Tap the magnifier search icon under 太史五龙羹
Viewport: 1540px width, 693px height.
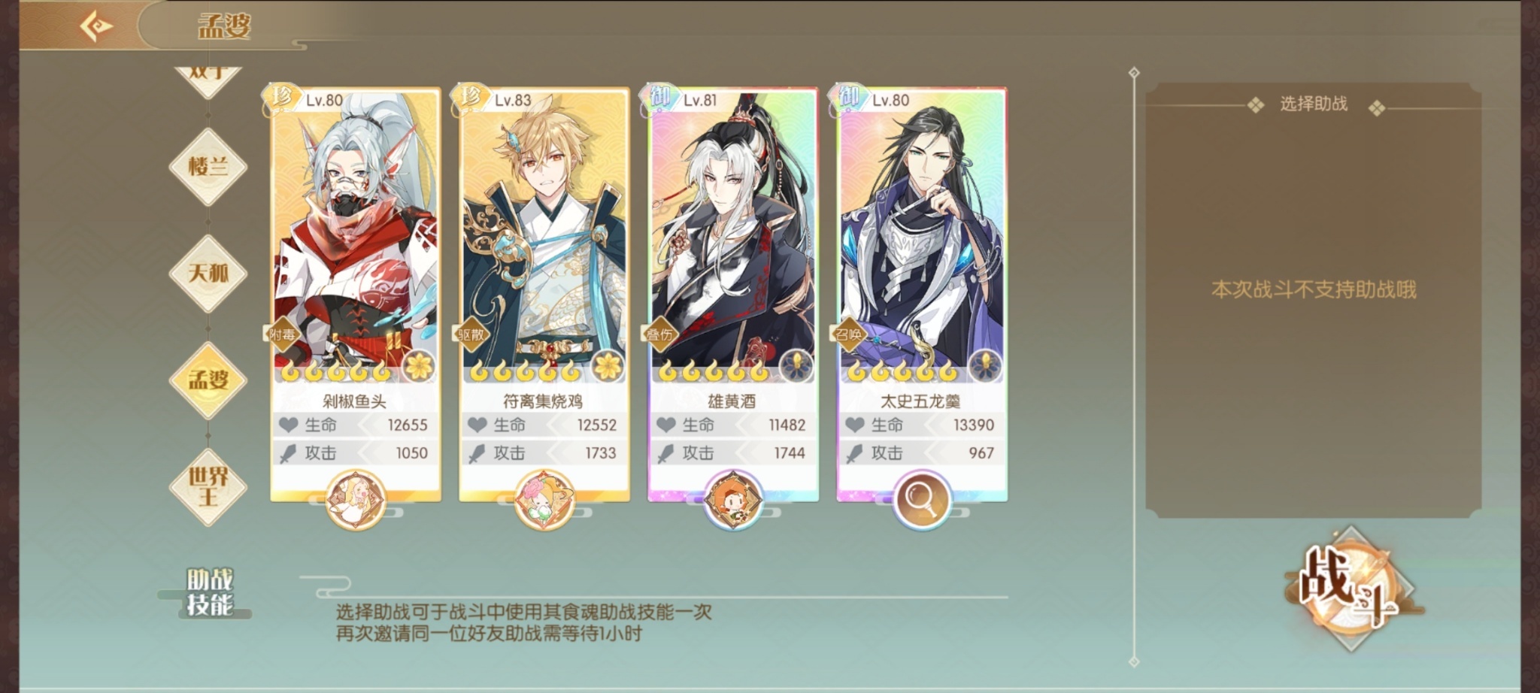[922, 499]
